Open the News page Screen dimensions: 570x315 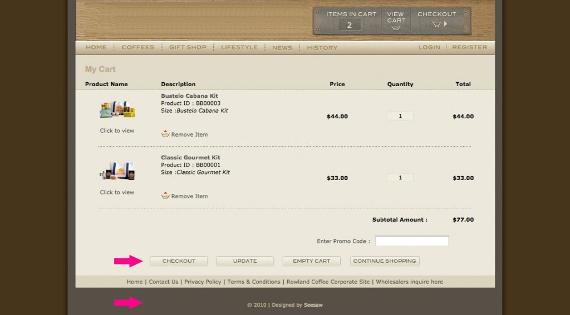tap(282, 48)
